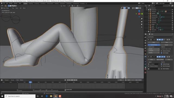Viewport: 174px width, 98px height.
Task: Open the Modifier properties wrench tab
Action: [x=145, y=57]
